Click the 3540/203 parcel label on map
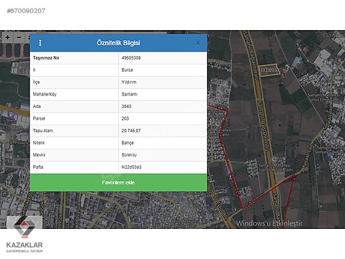The height and width of the screenshot is (259, 345). pyautogui.click(x=269, y=70)
